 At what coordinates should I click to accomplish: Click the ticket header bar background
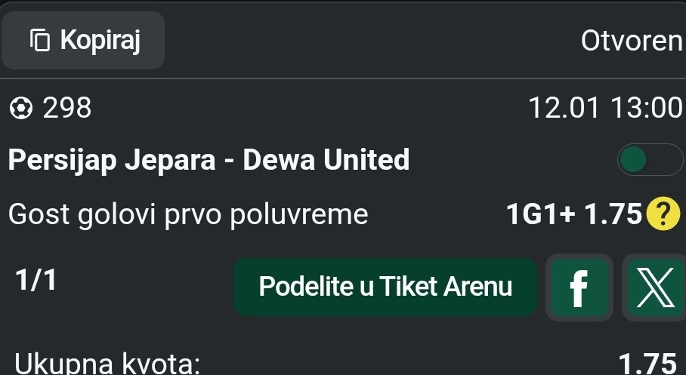click(363, 41)
